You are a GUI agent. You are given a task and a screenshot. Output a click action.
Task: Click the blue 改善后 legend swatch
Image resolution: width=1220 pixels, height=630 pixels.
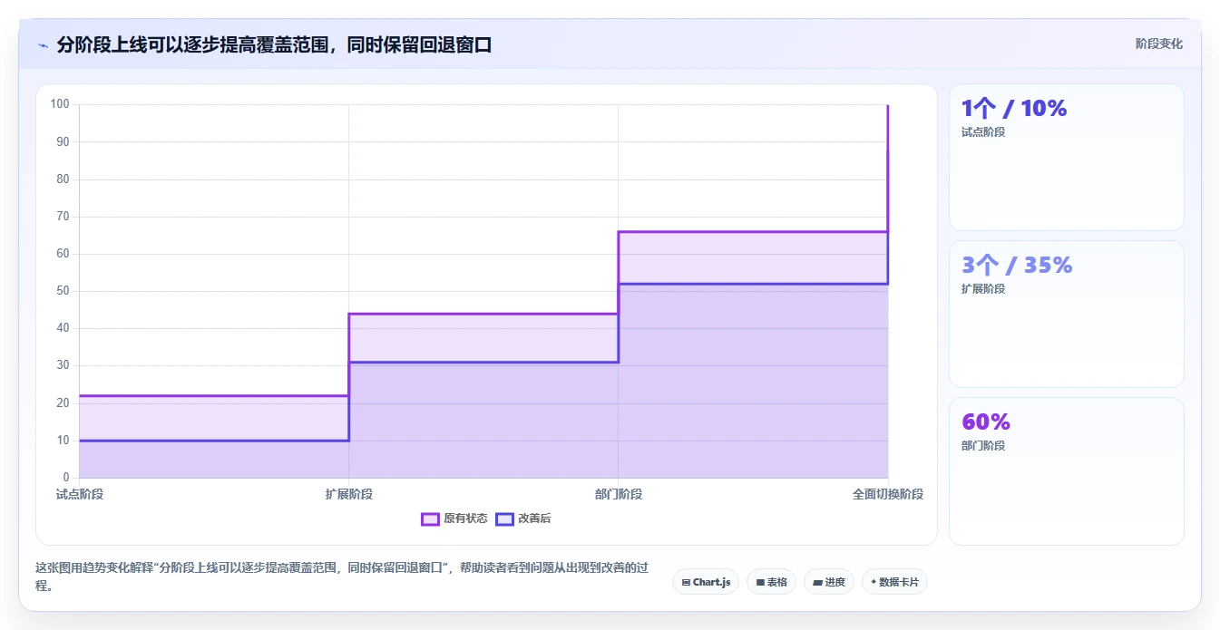[x=504, y=519]
